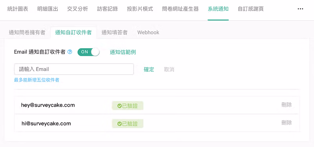Click 已驗證 badge for hi@surveycake.com
This screenshot has width=314, height=147.
(128, 123)
